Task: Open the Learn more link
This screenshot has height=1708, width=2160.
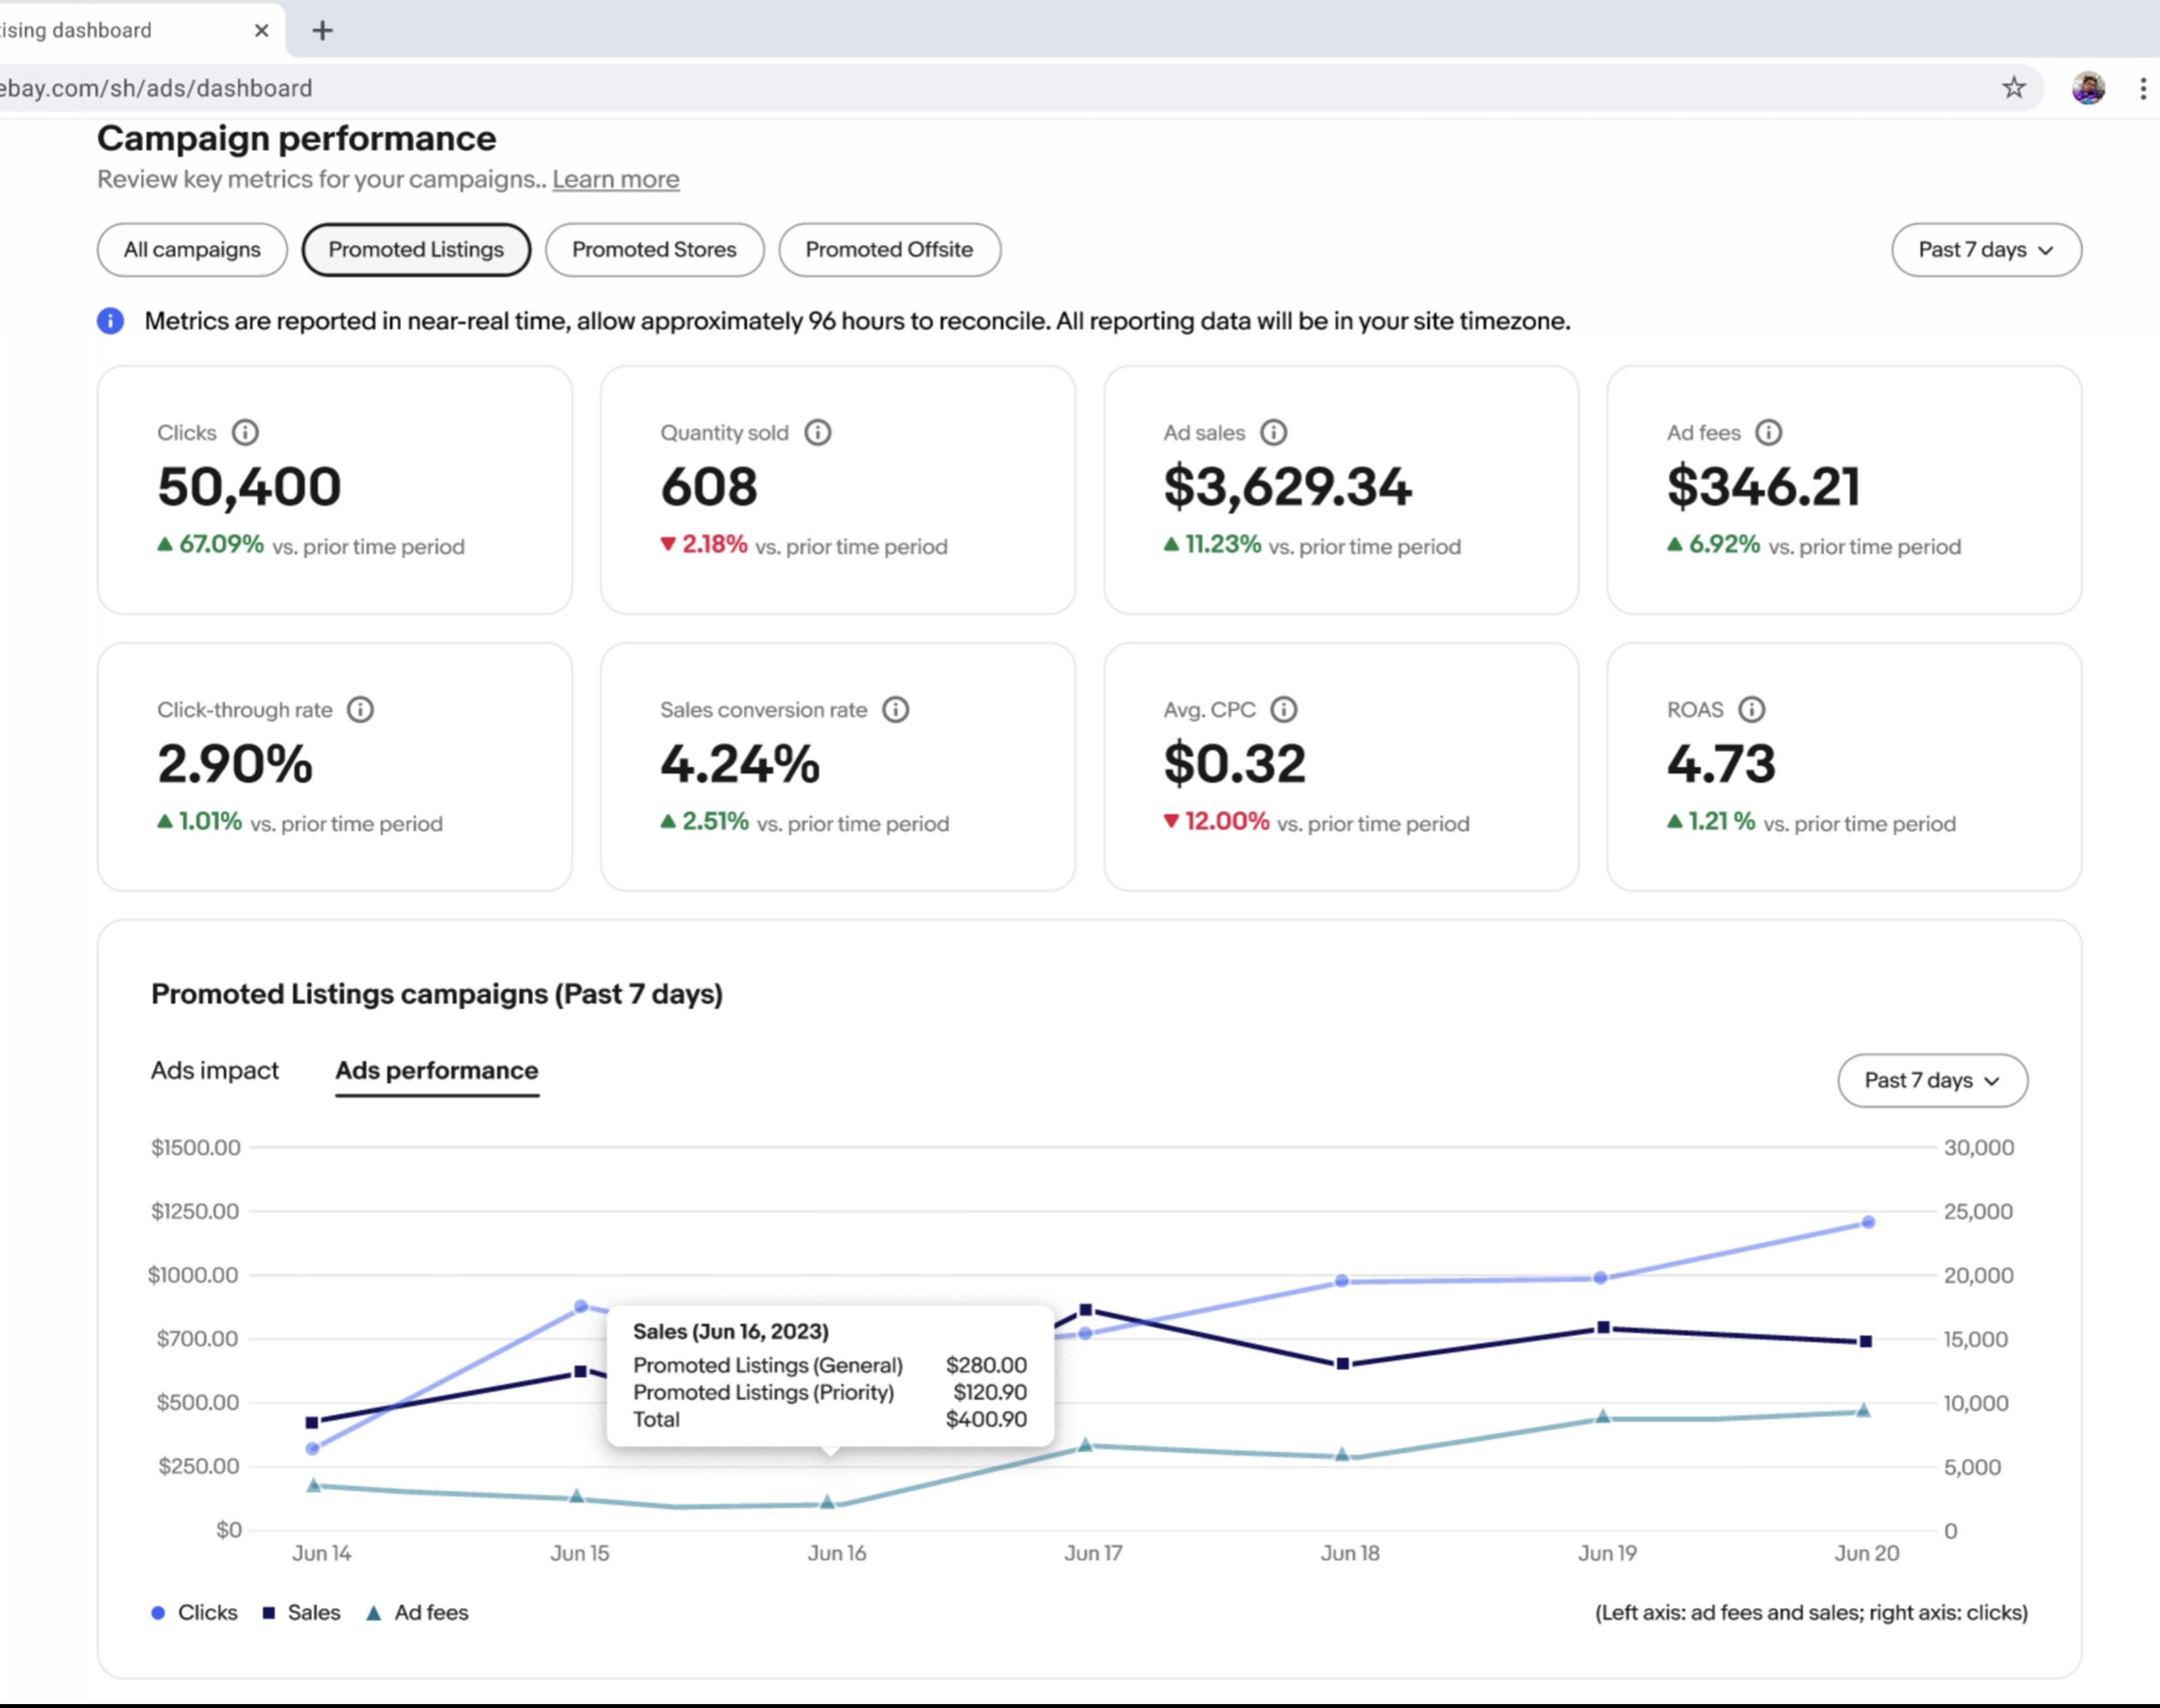Action: point(616,179)
